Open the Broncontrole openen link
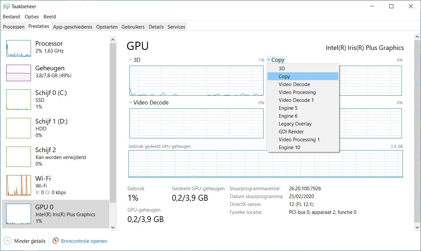The image size is (421, 251). [x=84, y=241]
